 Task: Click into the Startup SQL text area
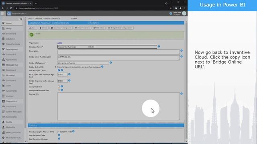coord(118,106)
